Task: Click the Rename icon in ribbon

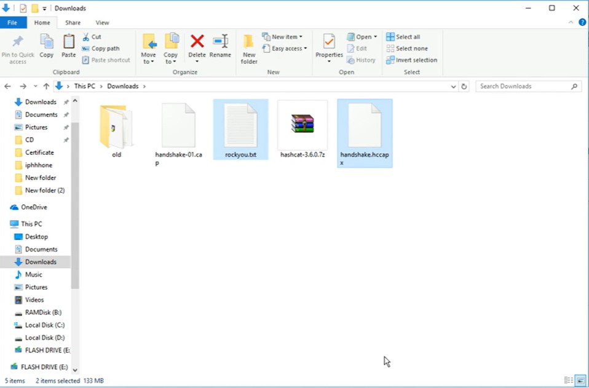Action: coord(220,47)
